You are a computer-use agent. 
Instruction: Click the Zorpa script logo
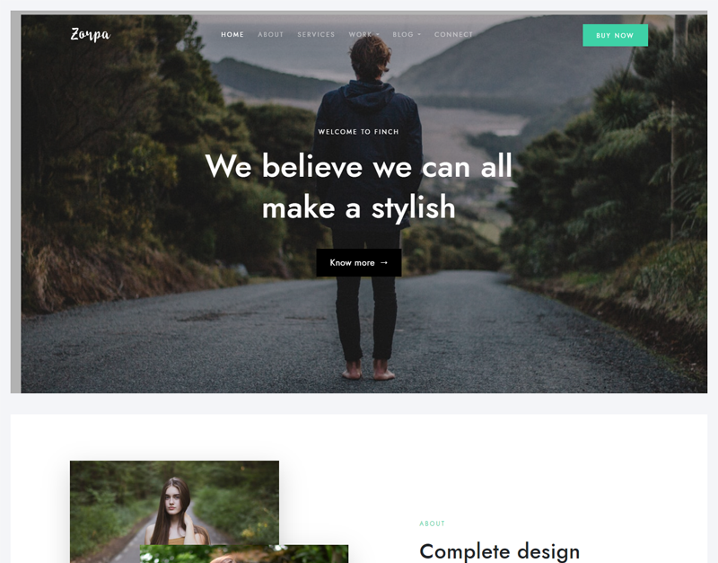(x=91, y=34)
